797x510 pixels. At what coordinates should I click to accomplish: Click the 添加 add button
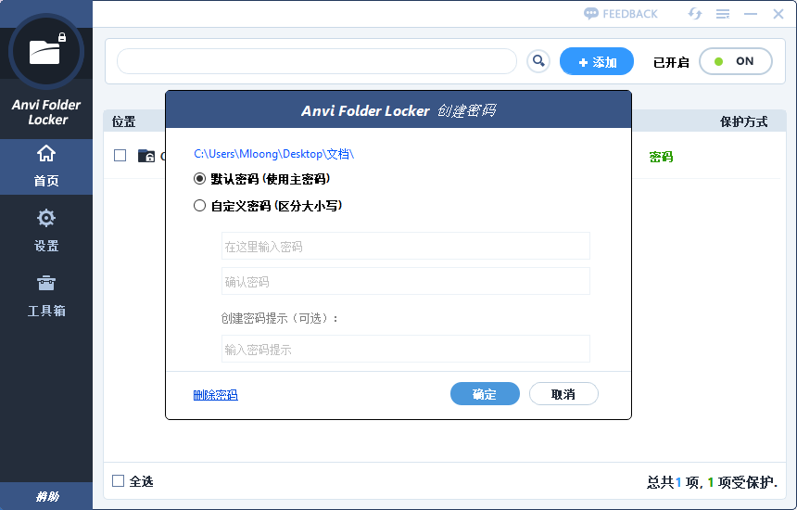[597, 61]
